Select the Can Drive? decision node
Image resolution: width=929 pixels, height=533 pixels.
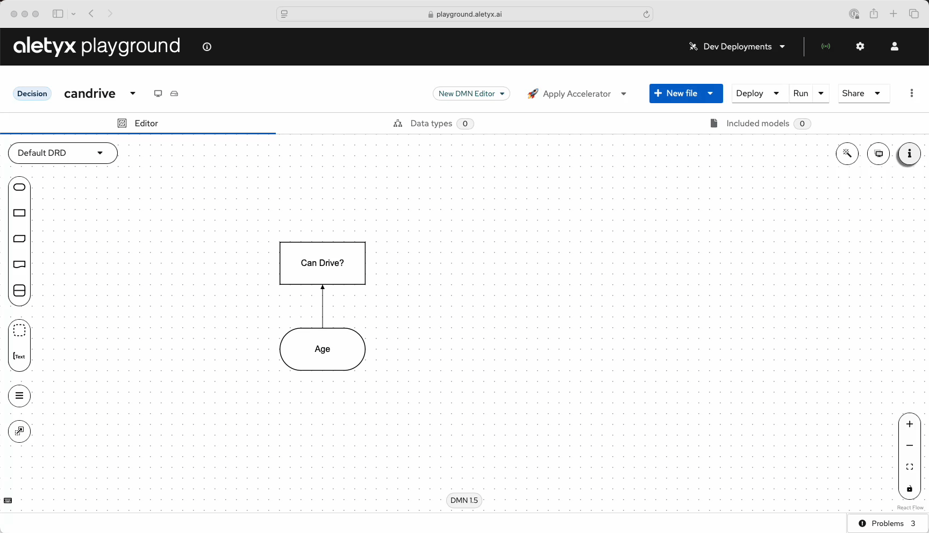[322, 263]
